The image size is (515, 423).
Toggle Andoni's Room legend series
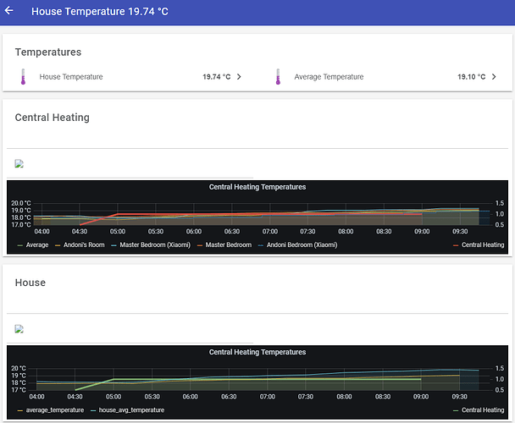click(80, 245)
